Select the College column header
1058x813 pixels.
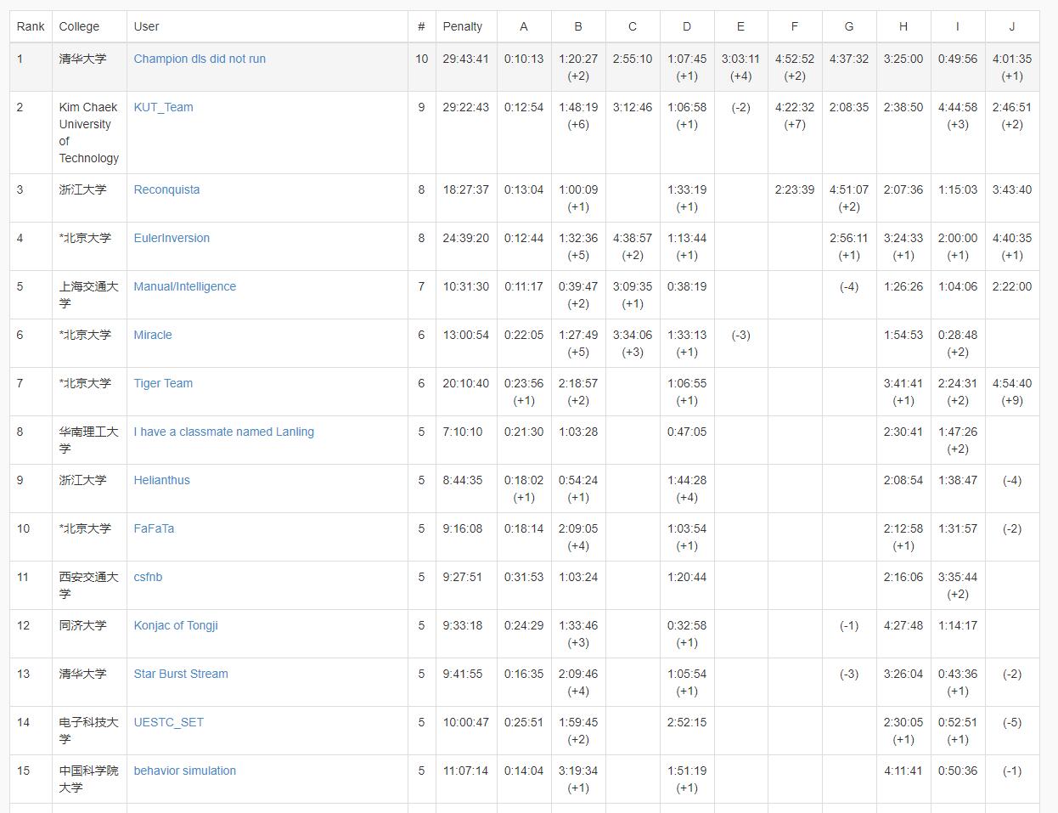79,26
